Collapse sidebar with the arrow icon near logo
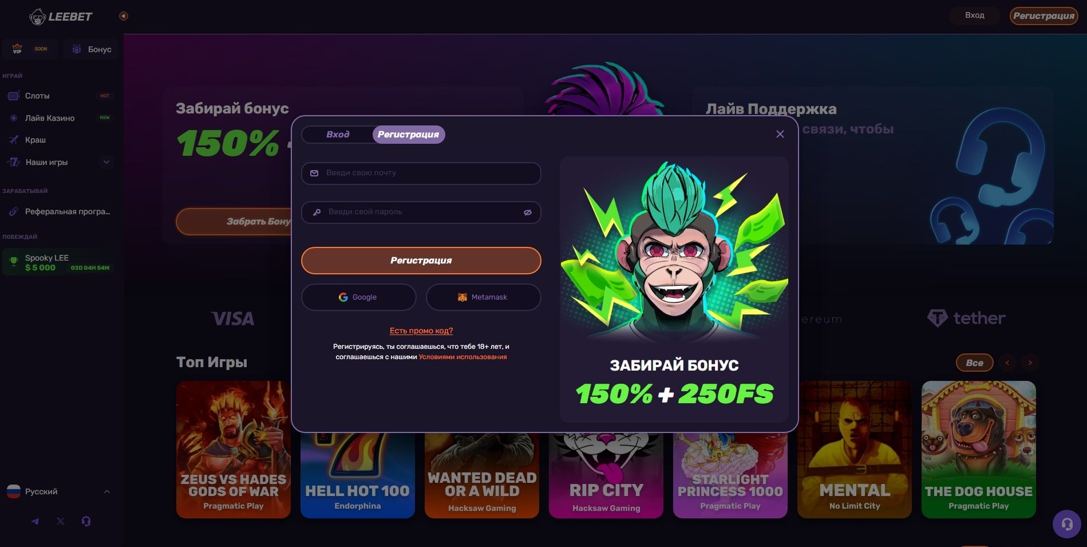The height and width of the screenshot is (547, 1087). (x=123, y=16)
